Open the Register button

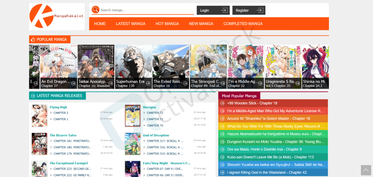249,10
